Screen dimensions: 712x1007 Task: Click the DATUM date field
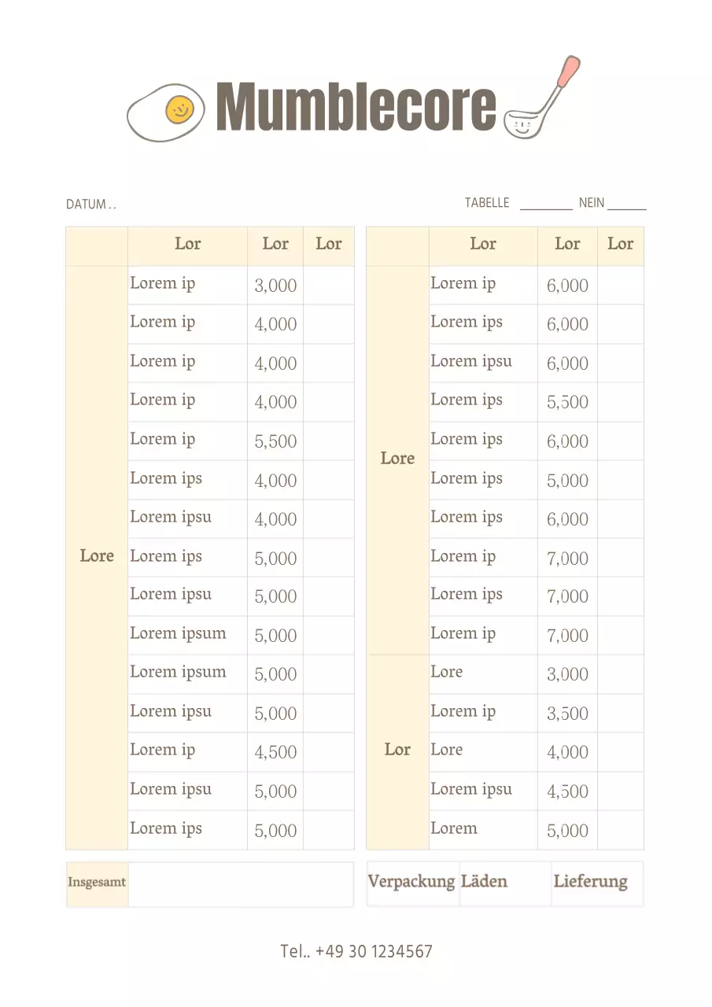(91, 205)
